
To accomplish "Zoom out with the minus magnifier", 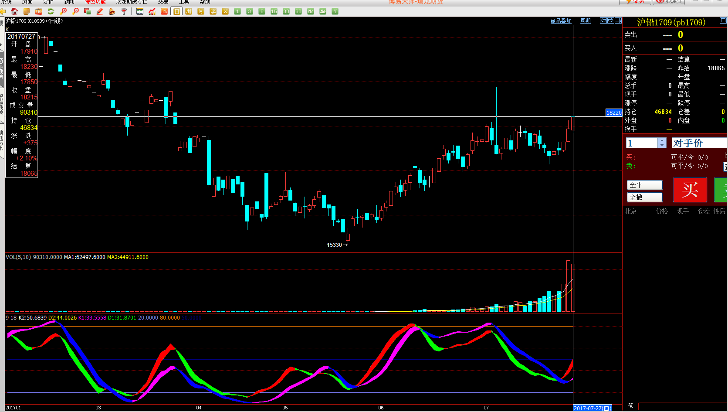I will click(76, 11).
